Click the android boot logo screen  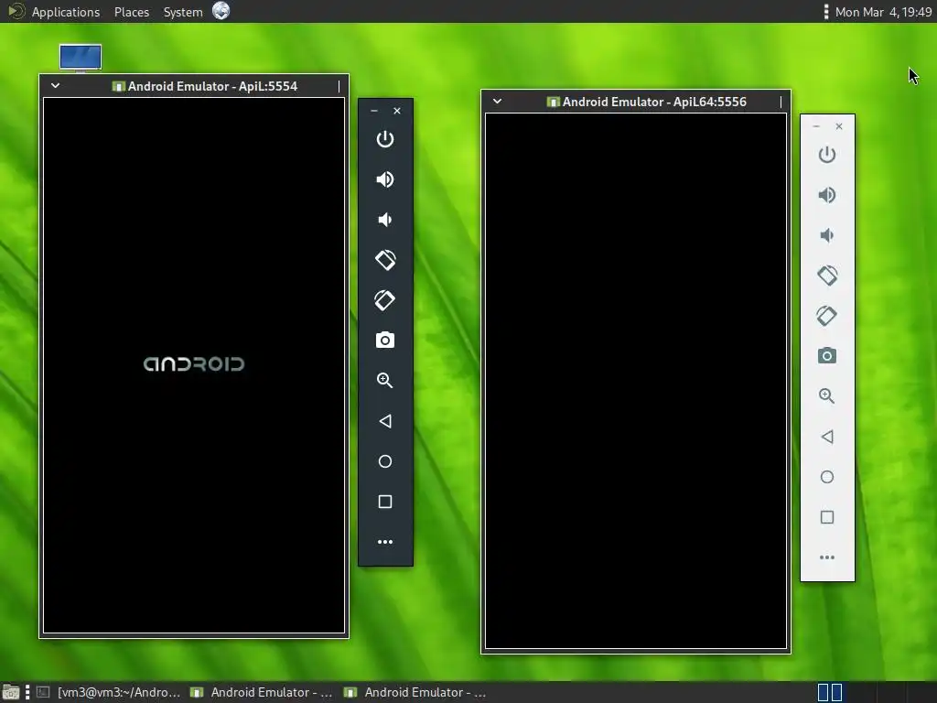tap(194, 364)
